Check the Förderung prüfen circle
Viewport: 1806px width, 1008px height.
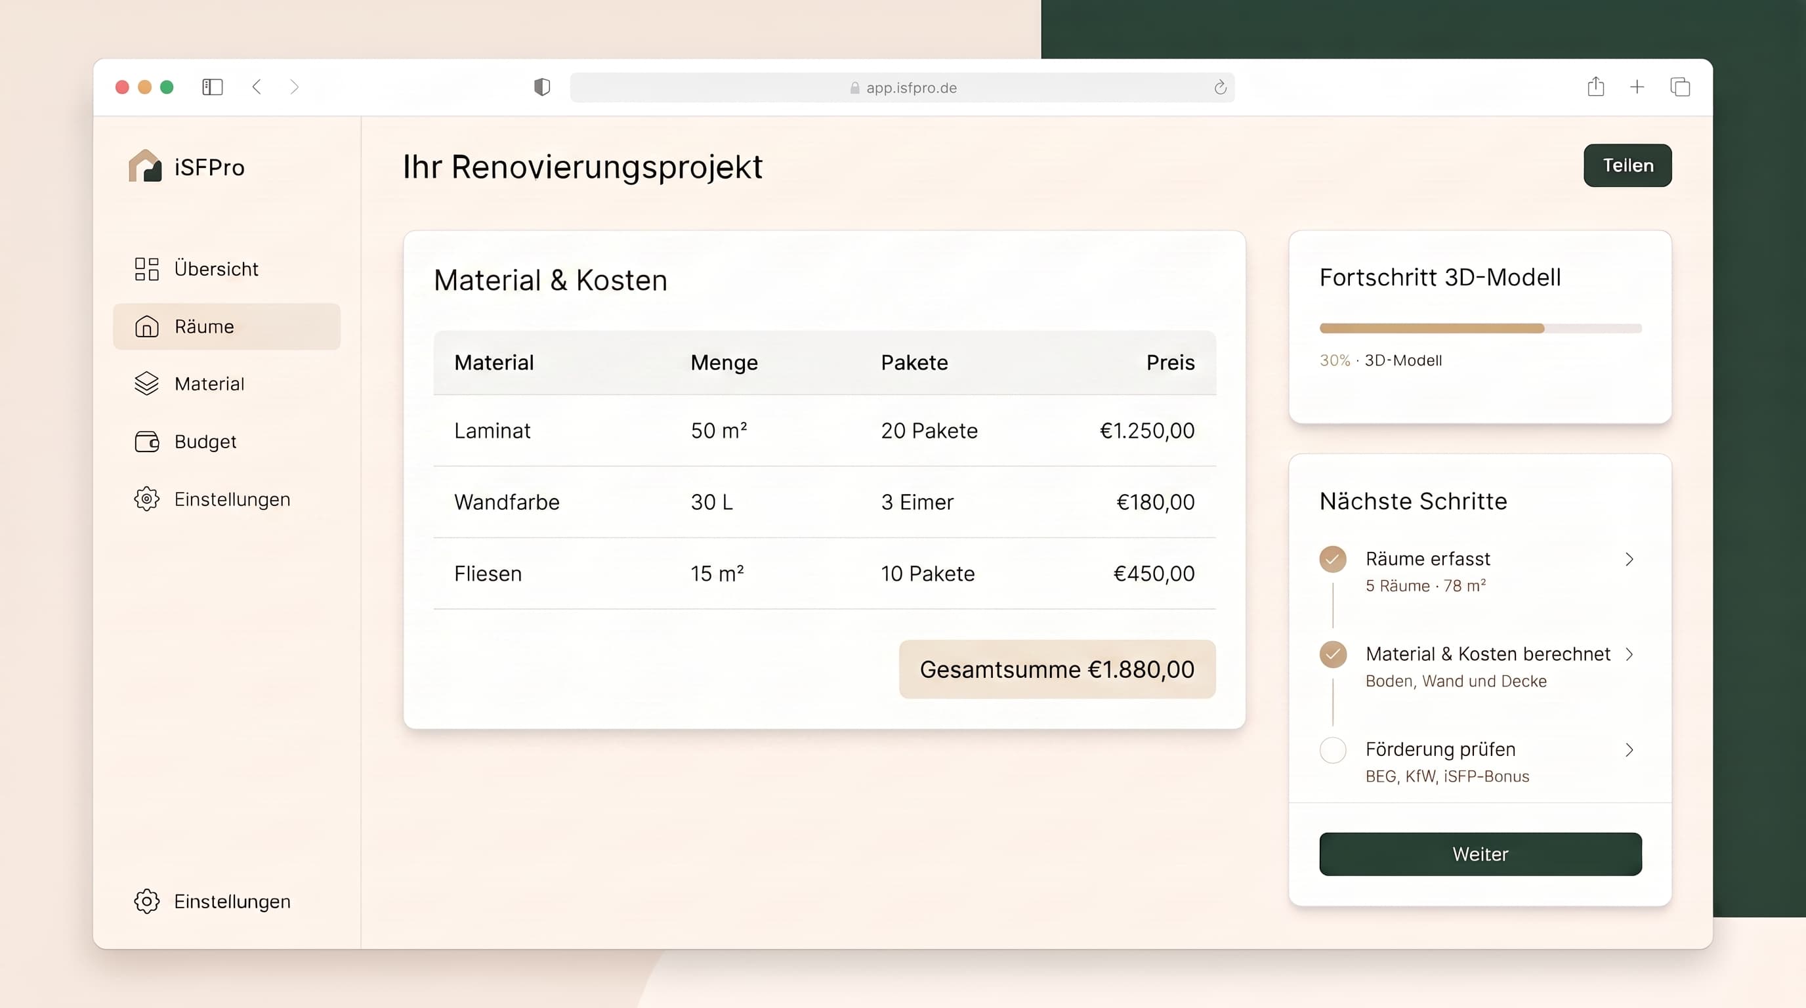(1333, 750)
